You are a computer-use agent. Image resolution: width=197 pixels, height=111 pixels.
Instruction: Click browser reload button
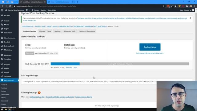[10, 6]
